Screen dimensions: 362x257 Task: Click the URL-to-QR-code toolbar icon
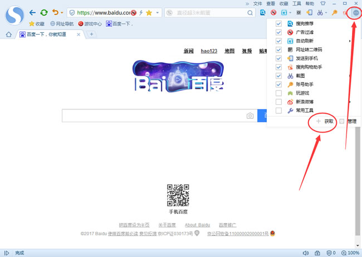[x=299, y=12]
